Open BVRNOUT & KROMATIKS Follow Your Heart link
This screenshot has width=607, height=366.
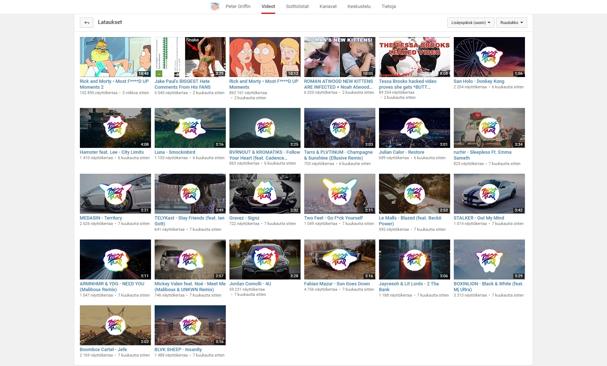(x=265, y=155)
